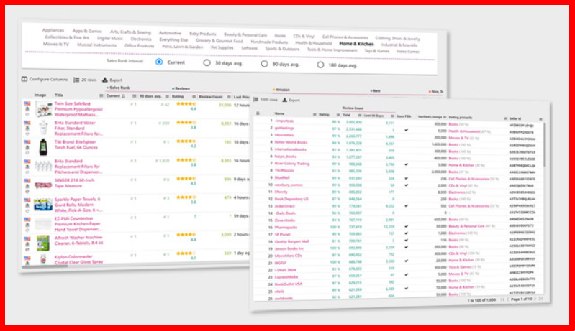Open Pharmapacks seller link

tap(286, 227)
